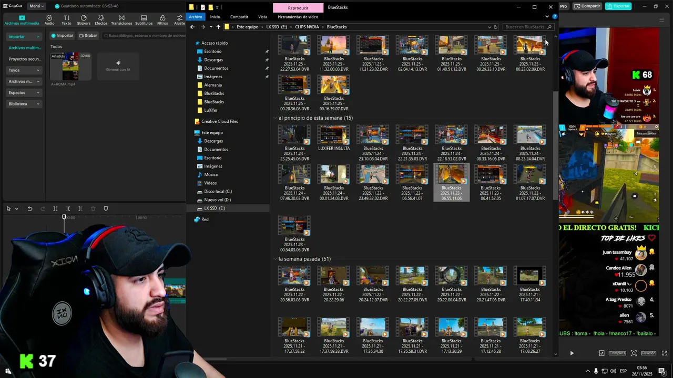Open the Compartir ribbon tab in Explorer
The image size is (673, 378).
[239, 17]
